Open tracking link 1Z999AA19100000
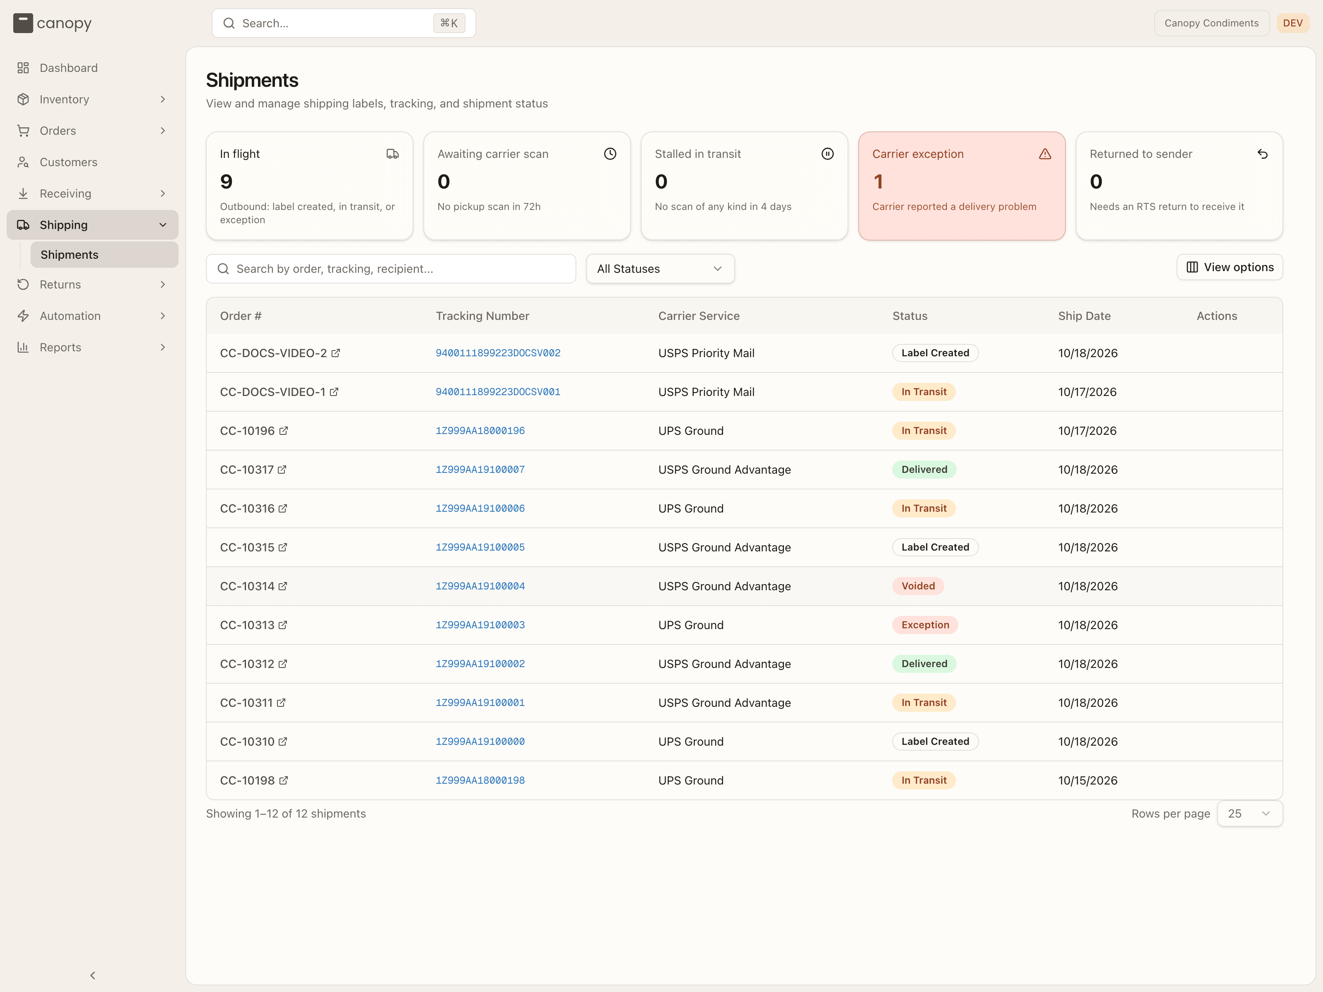The image size is (1323, 992). (480, 742)
